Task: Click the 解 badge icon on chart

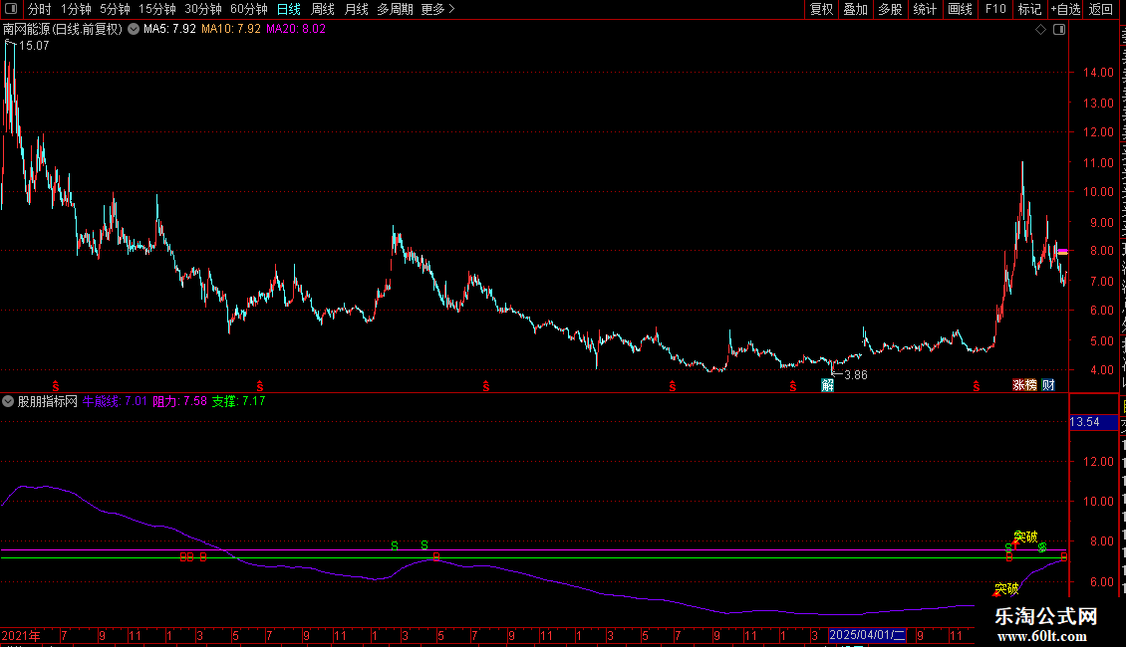Action: tap(827, 385)
